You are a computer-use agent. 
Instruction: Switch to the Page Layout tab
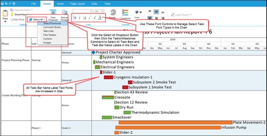77,4
